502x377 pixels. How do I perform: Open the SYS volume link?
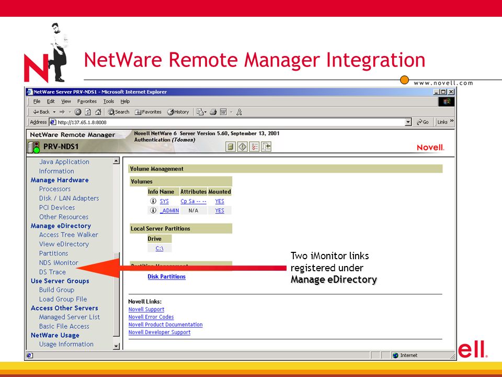click(164, 201)
